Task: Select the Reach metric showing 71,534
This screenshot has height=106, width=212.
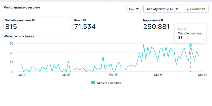Action: (85, 26)
